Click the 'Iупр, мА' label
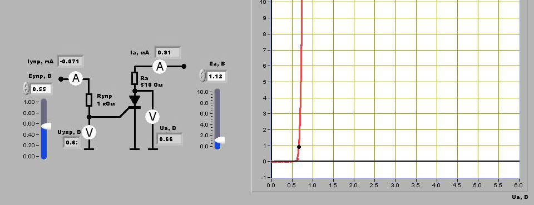The width and height of the screenshot is (534, 205). [x=41, y=62]
